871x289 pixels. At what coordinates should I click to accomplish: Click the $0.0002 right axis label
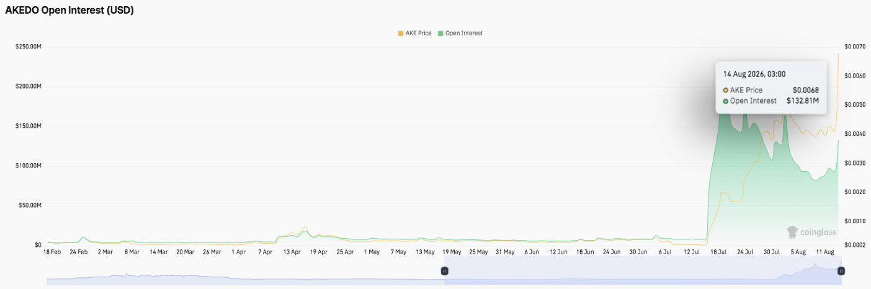(x=854, y=245)
